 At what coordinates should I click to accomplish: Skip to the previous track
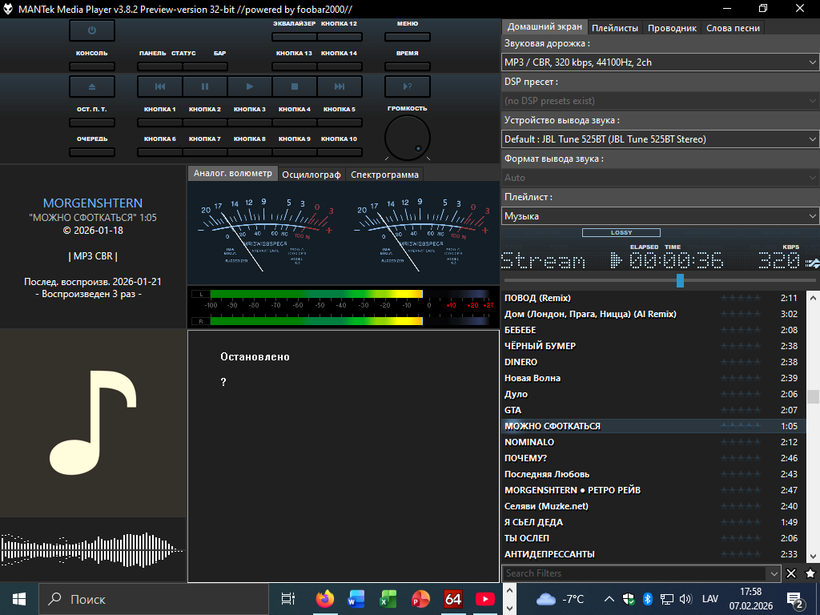coord(160,86)
